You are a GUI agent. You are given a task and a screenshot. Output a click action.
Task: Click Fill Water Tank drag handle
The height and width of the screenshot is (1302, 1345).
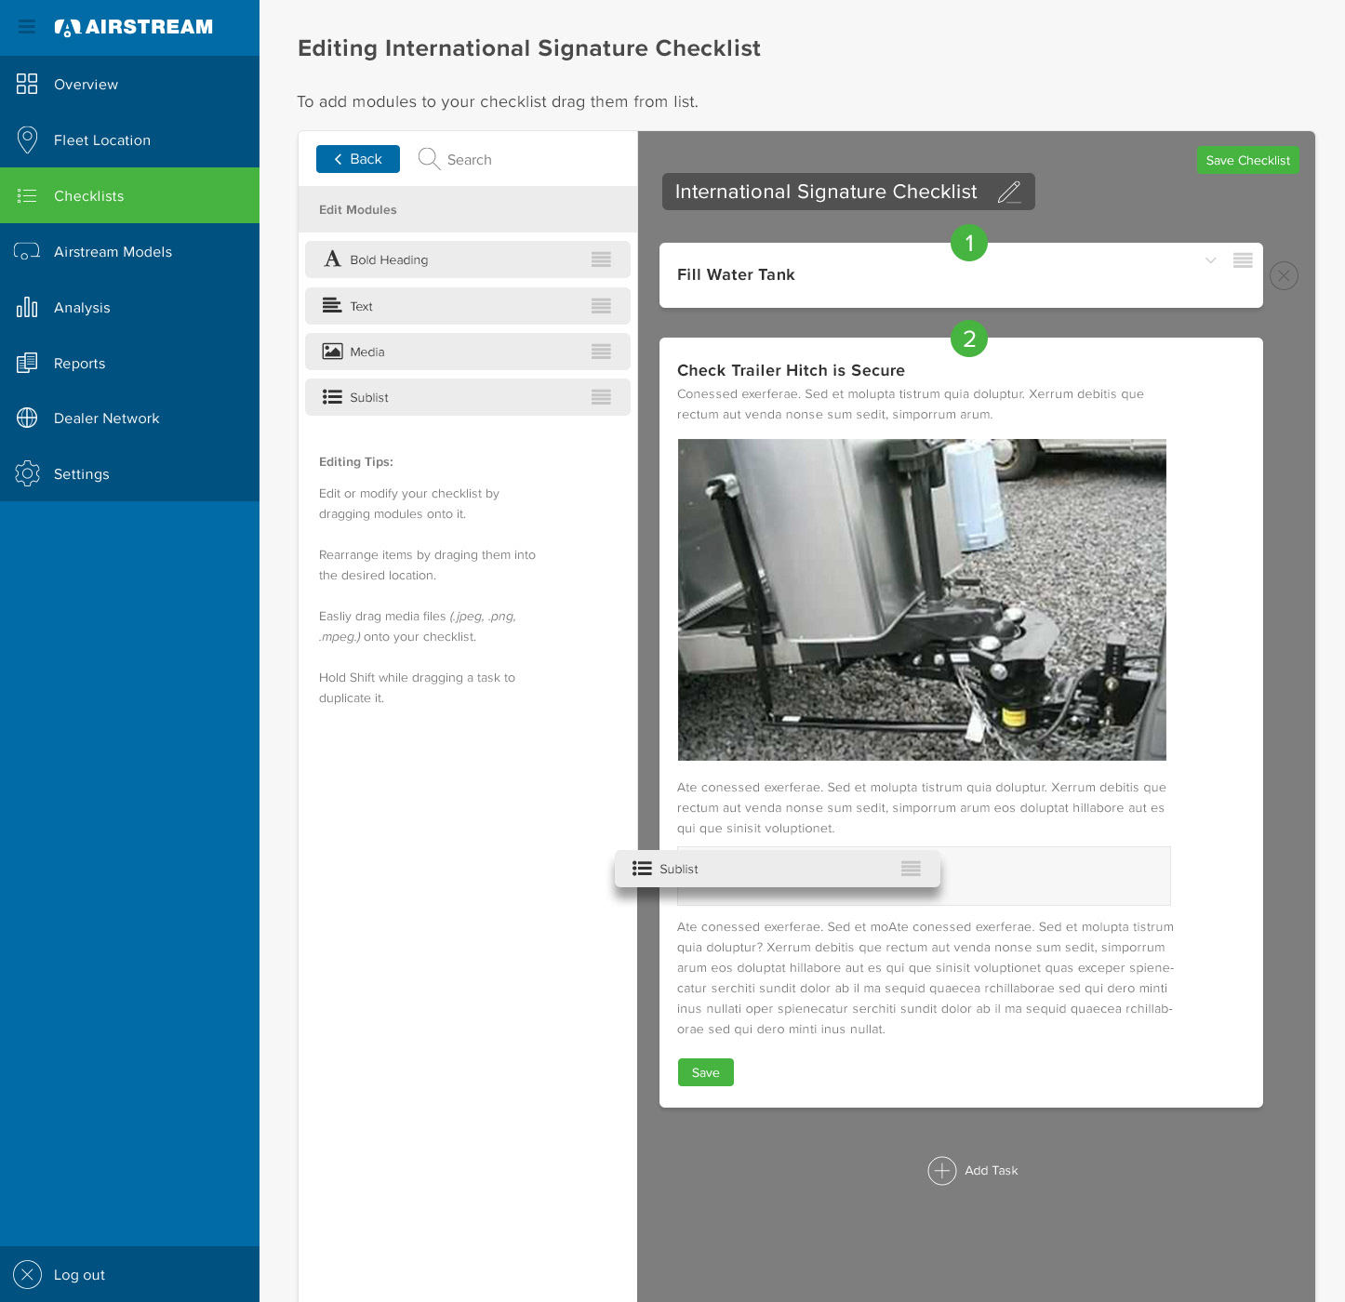pos(1243,260)
